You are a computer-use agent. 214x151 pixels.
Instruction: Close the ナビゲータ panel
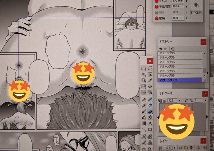pyautogui.click(x=205, y=94)
